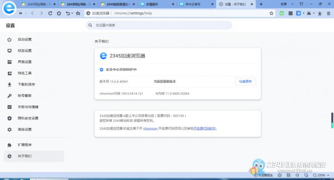Select 关于我们 in sidebar

click(34, 156)
